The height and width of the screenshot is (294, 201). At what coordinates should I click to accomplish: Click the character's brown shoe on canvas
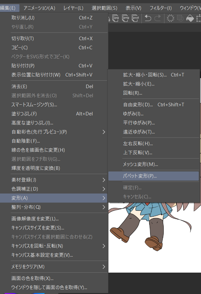(x=153, y=243)
